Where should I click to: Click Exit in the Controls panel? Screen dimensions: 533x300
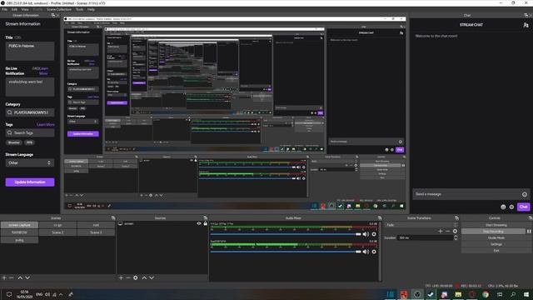click(x=496, y=251)
